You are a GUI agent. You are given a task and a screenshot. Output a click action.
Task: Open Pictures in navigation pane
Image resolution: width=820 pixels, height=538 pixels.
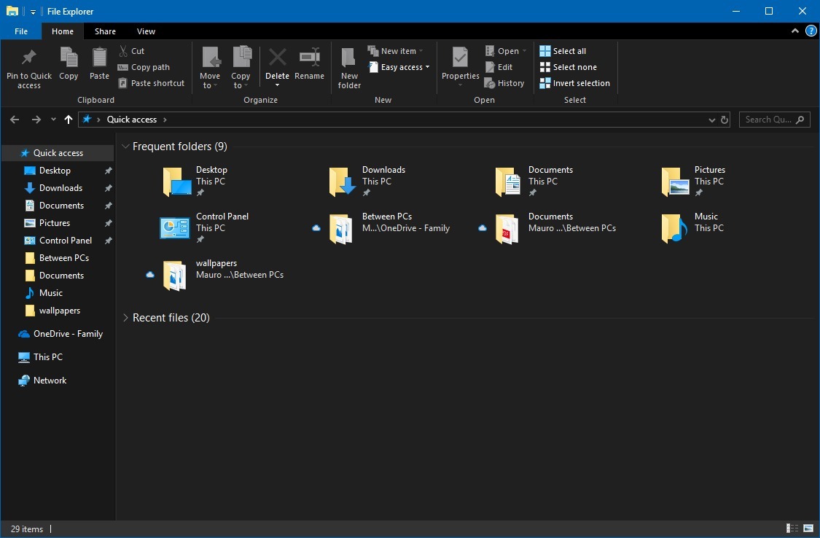click(55, 223)
